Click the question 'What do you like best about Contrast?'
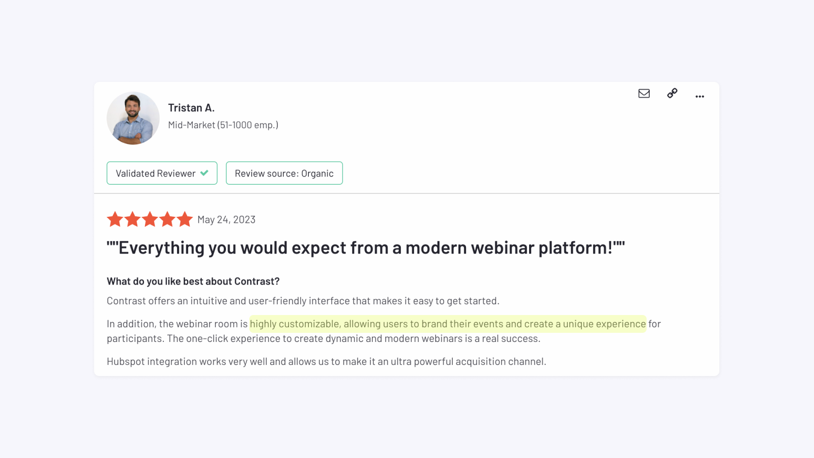 pyautogui.click(x=193, y=281)
